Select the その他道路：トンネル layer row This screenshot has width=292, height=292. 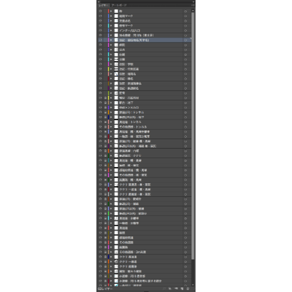(145, 127)
